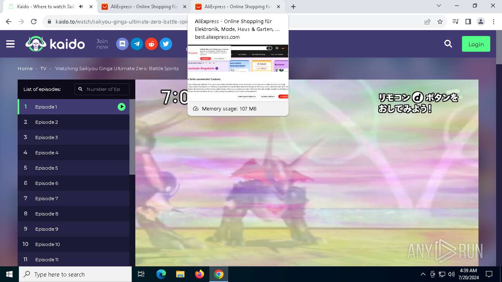Click the Chrome taskbar icon

[219, 274]
